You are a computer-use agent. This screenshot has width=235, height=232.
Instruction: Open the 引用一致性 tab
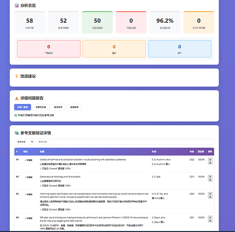coord(23,107)
